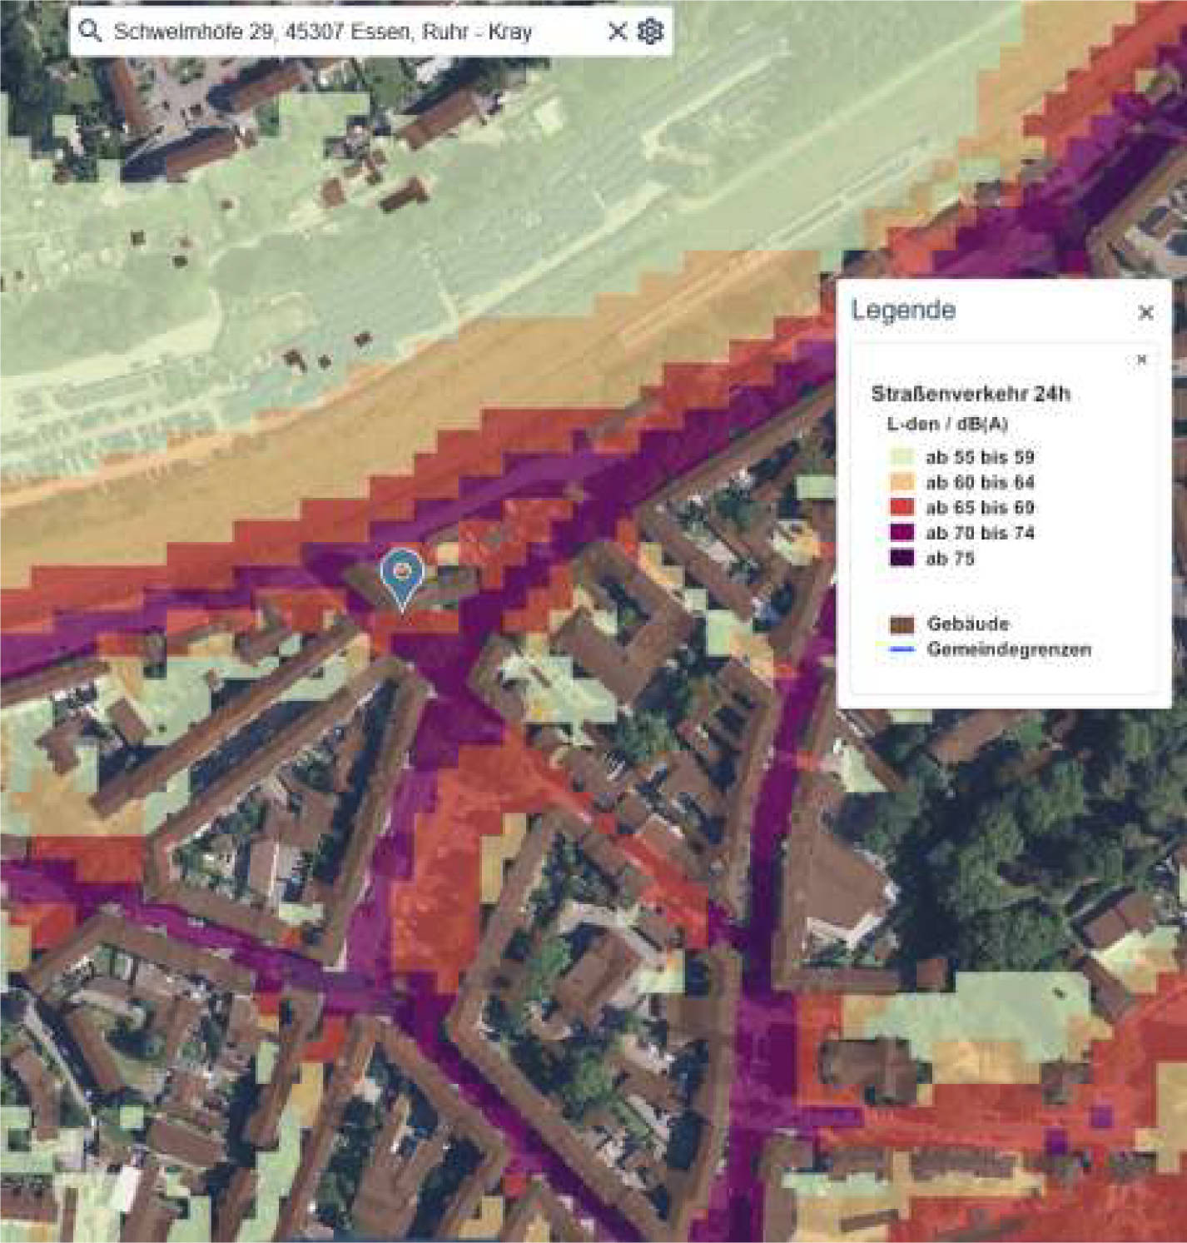
Task: Click the search magnifier icon
Action: (x=89, y=32)
